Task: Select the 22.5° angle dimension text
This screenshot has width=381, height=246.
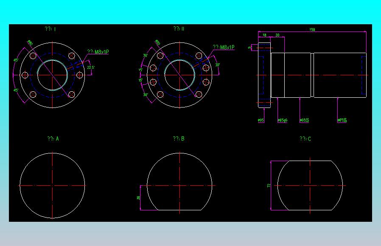Action: [x=91, y=68]
